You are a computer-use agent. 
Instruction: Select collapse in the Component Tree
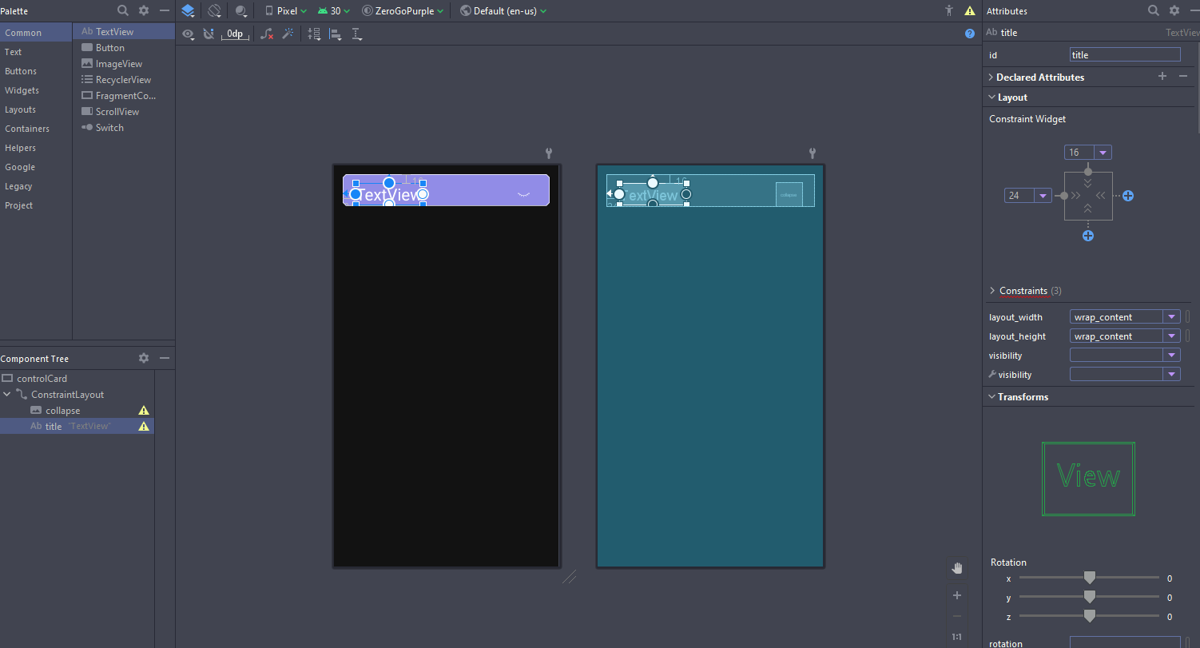tap(77, 411)
